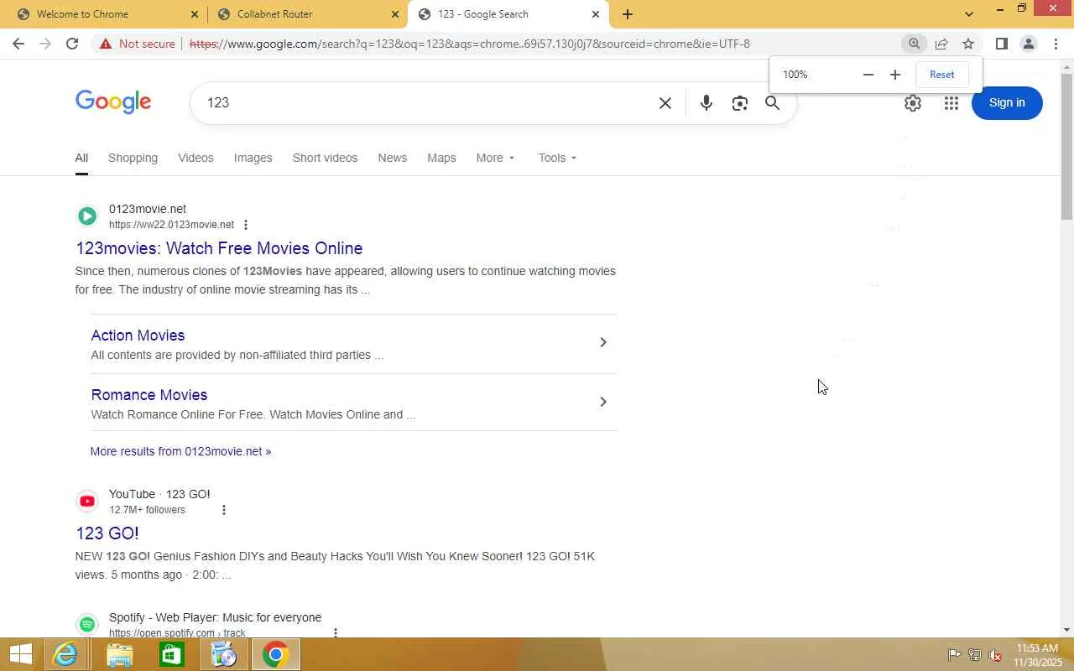Click the Chrome icon in the taskbar

(x=275, y=654)
